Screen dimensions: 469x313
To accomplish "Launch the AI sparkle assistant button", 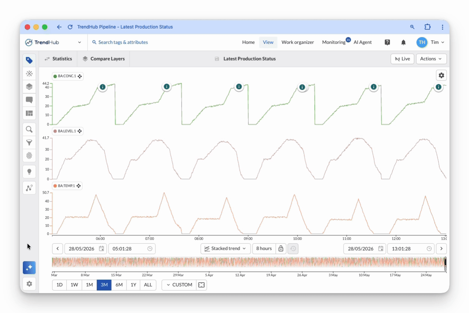I will pyautogui.click(x=29, y=268).
